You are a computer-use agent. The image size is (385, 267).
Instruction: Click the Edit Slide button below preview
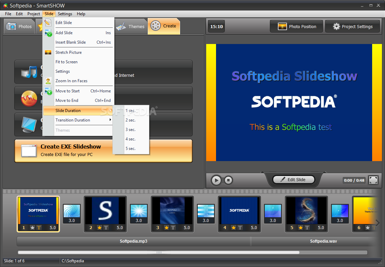[x=294, y=180]
